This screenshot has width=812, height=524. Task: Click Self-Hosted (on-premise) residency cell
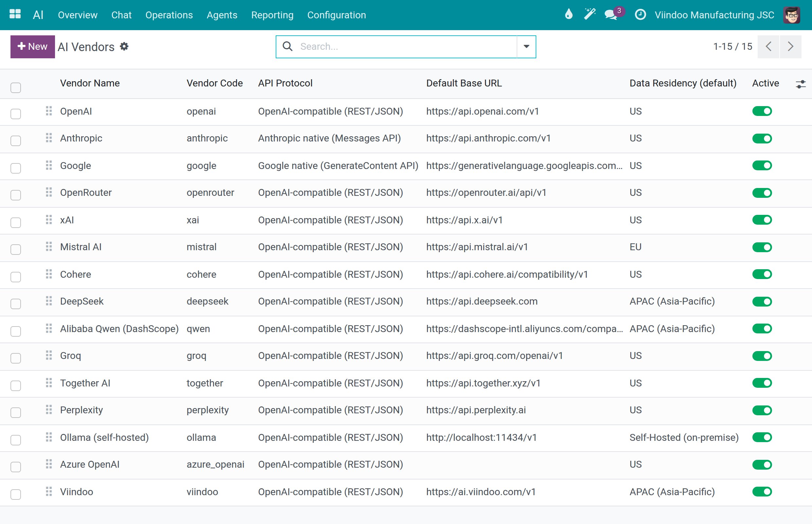click(x=684, y=437)
